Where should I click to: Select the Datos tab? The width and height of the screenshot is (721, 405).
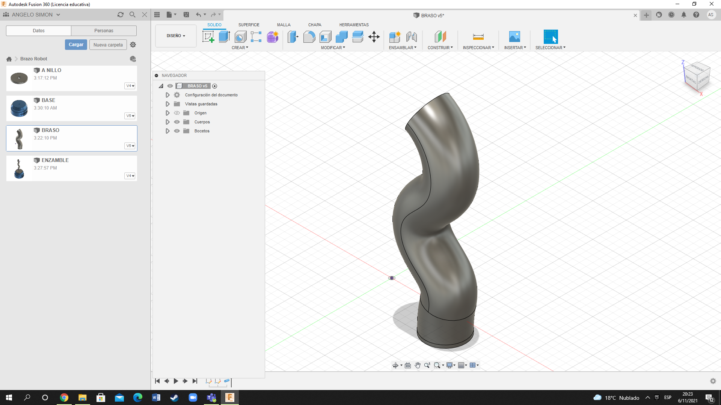coord(39,31)
